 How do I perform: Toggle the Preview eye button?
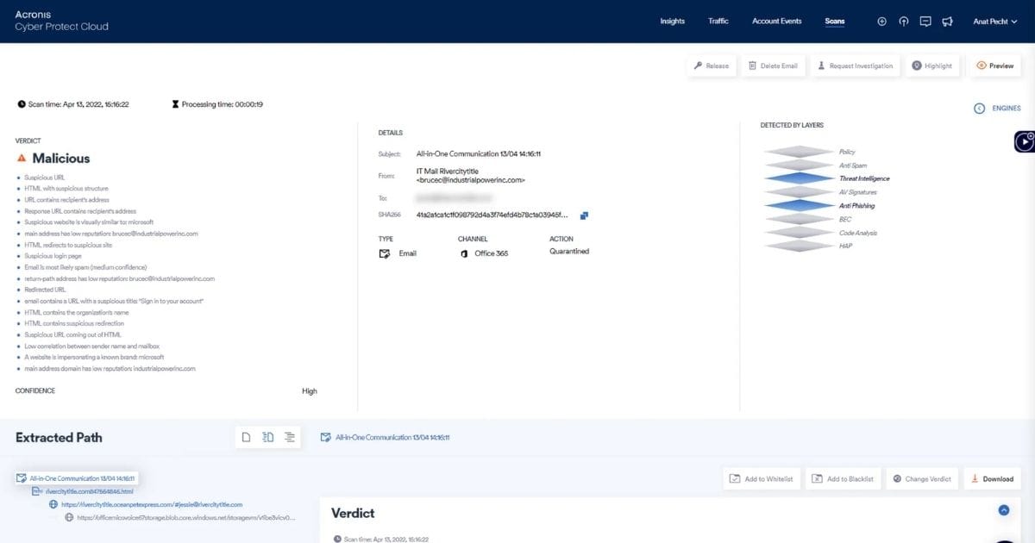[994, 66]
